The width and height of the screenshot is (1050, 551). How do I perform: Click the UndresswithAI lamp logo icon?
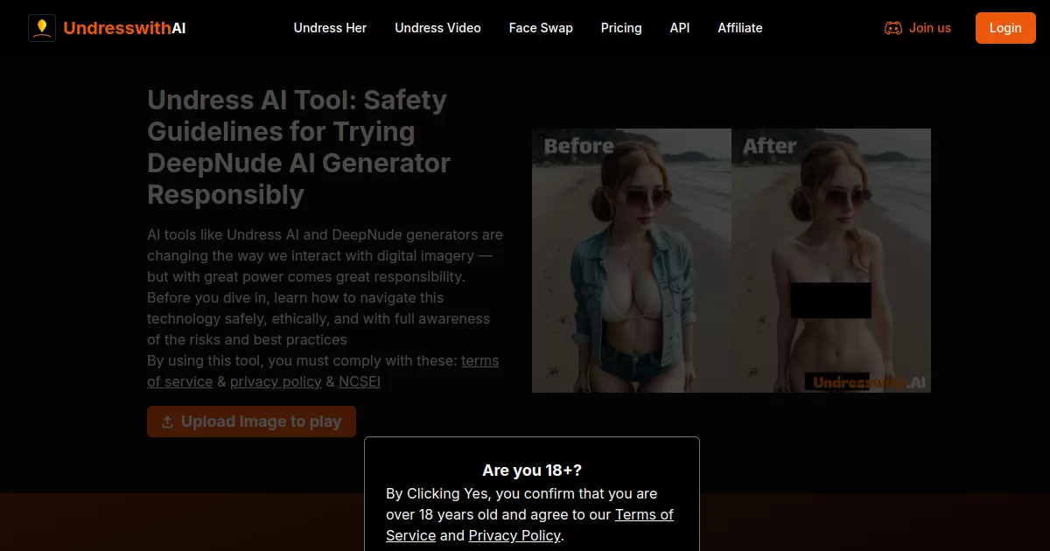point(41,27)
